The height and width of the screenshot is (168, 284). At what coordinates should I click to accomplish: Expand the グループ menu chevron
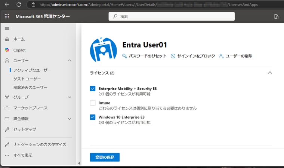point(70,97)
